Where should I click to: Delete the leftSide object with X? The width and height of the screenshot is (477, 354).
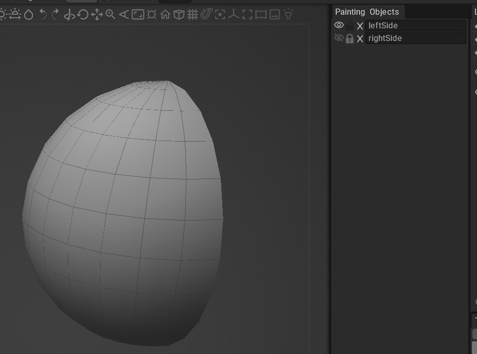click(x=360, y=26)
